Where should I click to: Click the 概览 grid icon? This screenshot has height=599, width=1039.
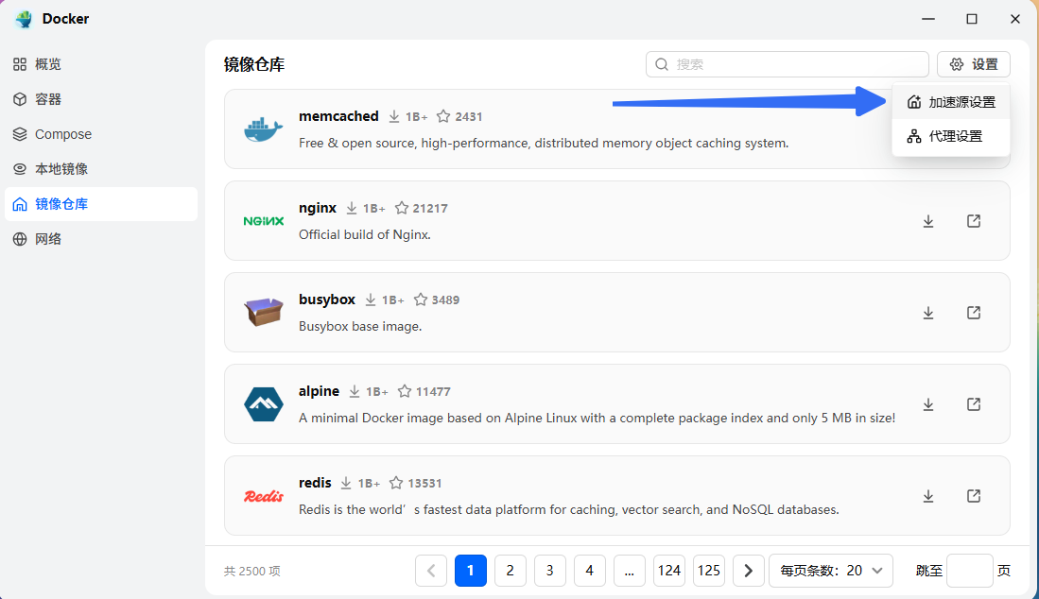coord(20,64)
